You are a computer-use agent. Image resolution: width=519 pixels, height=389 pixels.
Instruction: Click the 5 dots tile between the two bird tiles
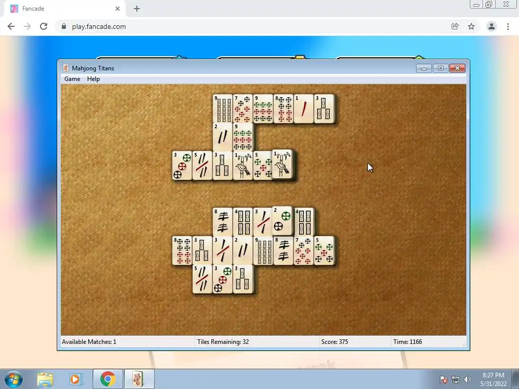coord(263,166)
